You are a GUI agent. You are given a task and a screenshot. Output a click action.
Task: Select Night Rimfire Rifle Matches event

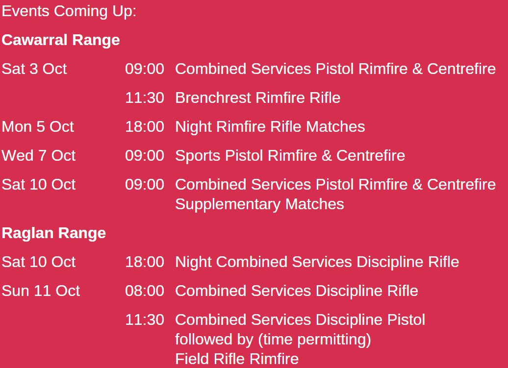point(270,127)
